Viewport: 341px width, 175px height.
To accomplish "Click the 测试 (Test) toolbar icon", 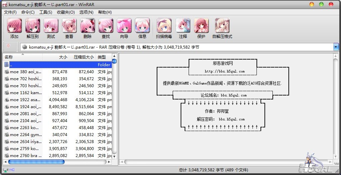I will tap(51, 26).
